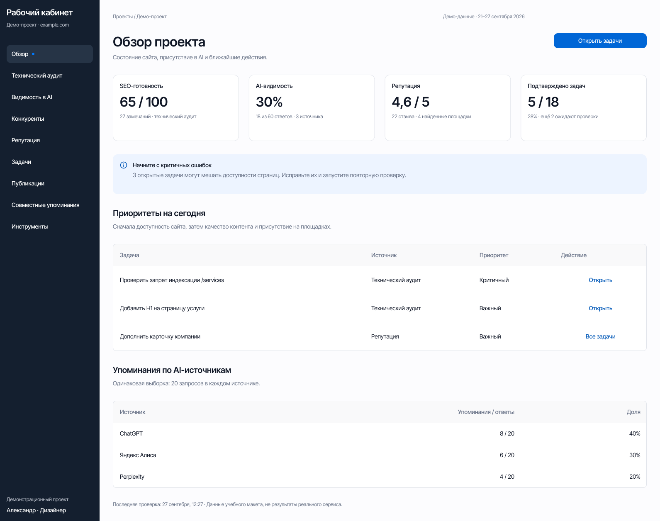Click the Приоритет column header
The image size is (660, 521).
[494, 255]
